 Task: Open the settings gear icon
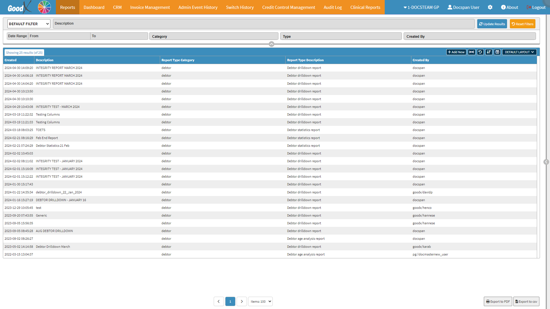490,7
